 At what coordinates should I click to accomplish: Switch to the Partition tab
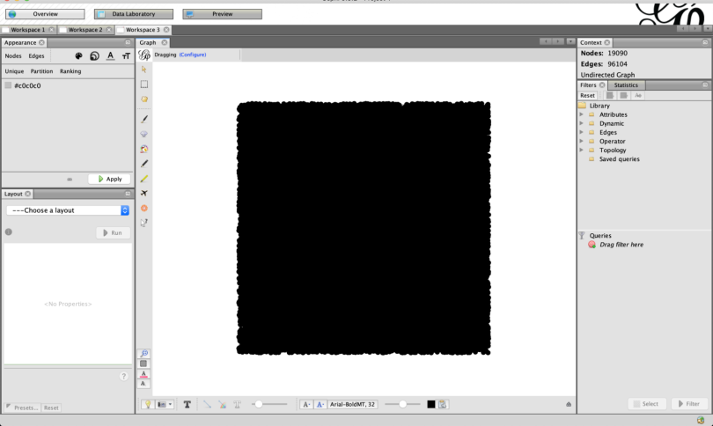(x=41, y=71)
